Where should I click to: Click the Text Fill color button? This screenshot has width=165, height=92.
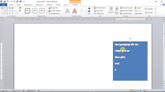pos(89,8)
